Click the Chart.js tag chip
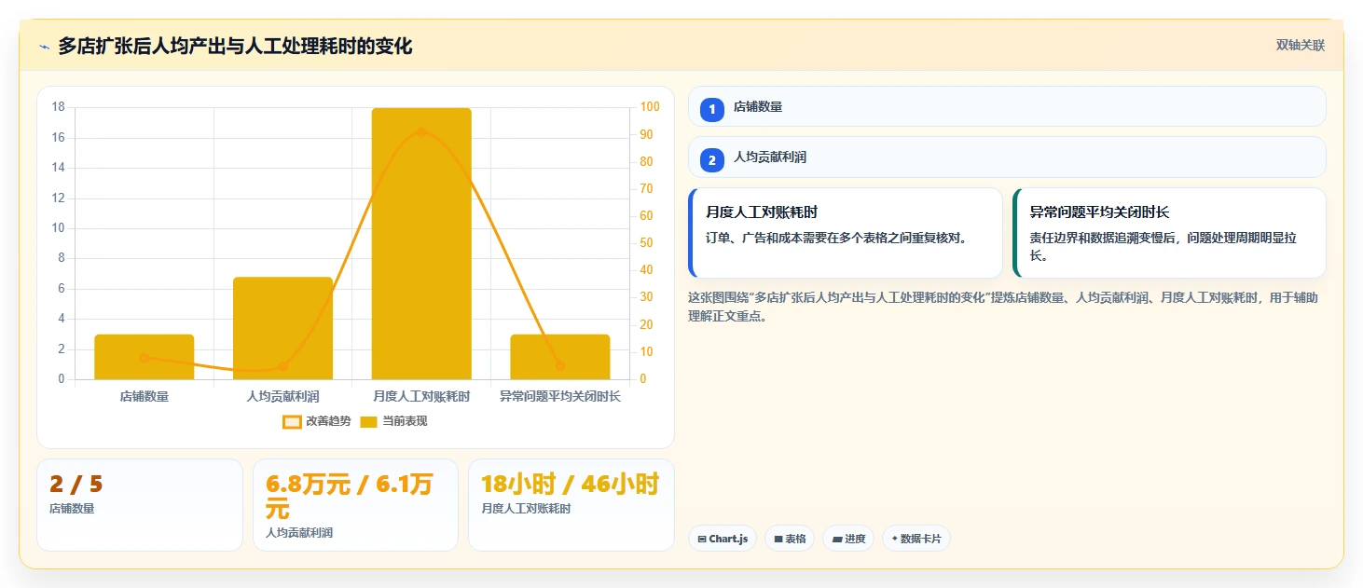The height and width of the screenshot is (588, 1363). pyautogui.click(x=723, y=539)
